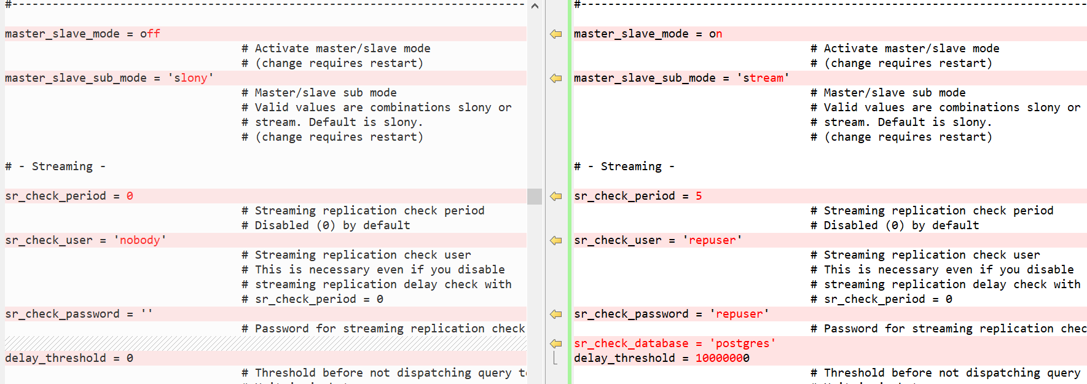Click merge arrow beside sr_check_password = 'repuser'
The width and height of the screenshot is (1087, 384).
point(556,314)
